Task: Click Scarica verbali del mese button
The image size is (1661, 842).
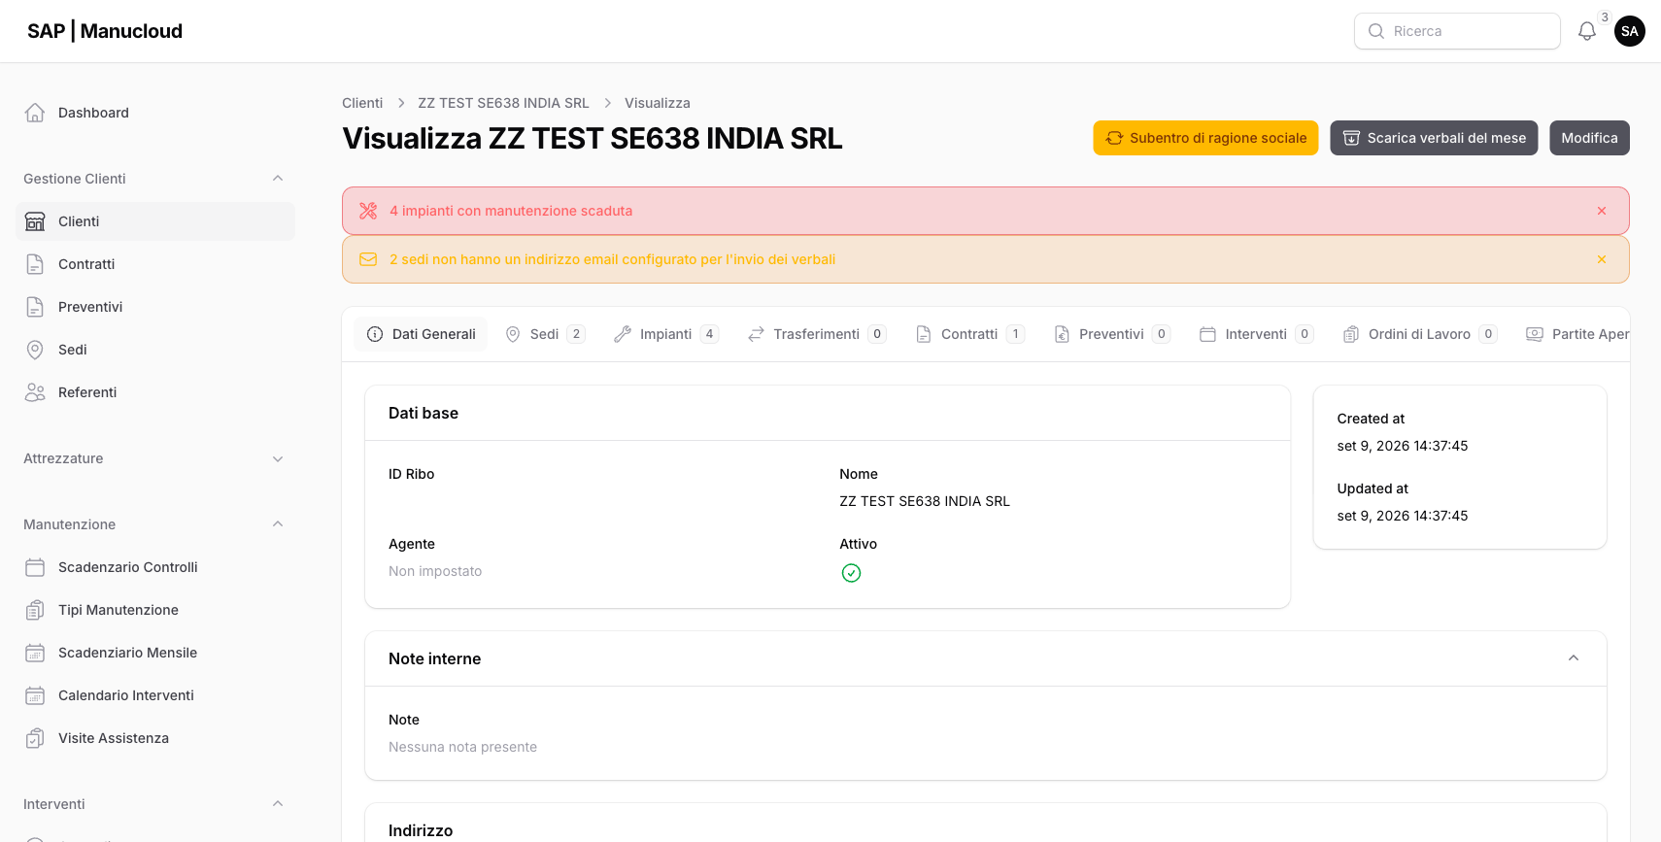Action: click(x=1434, y=138)
